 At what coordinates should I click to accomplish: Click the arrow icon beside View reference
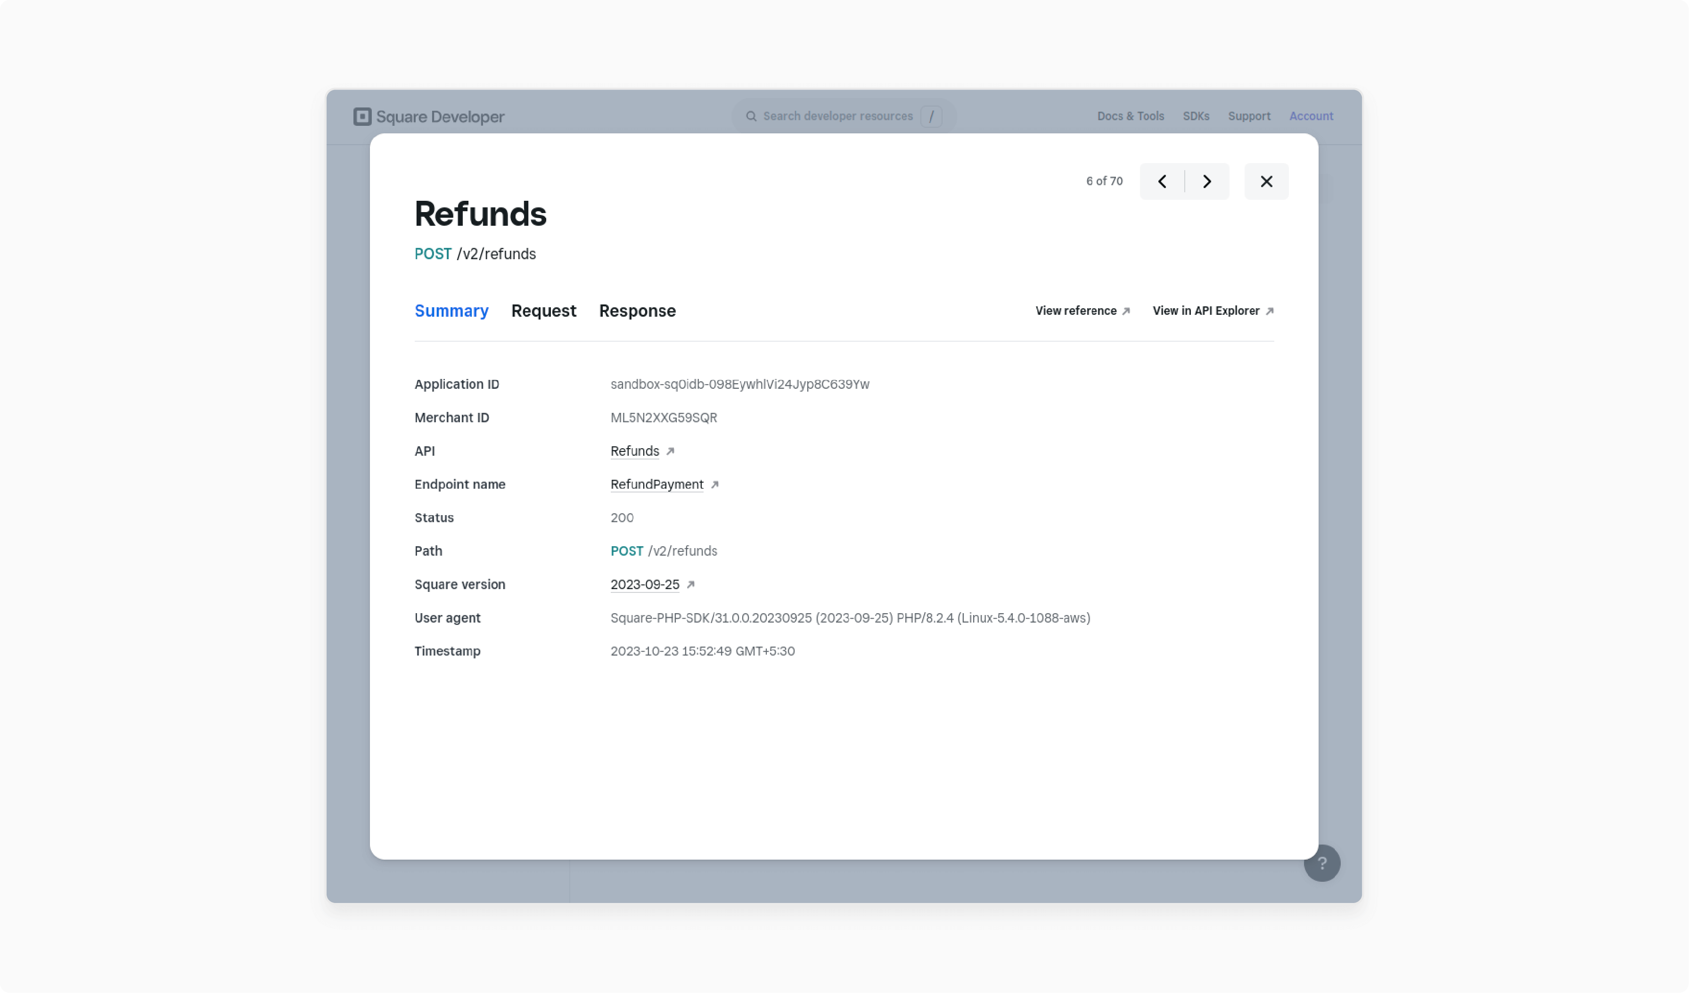tap(1126, 311)
